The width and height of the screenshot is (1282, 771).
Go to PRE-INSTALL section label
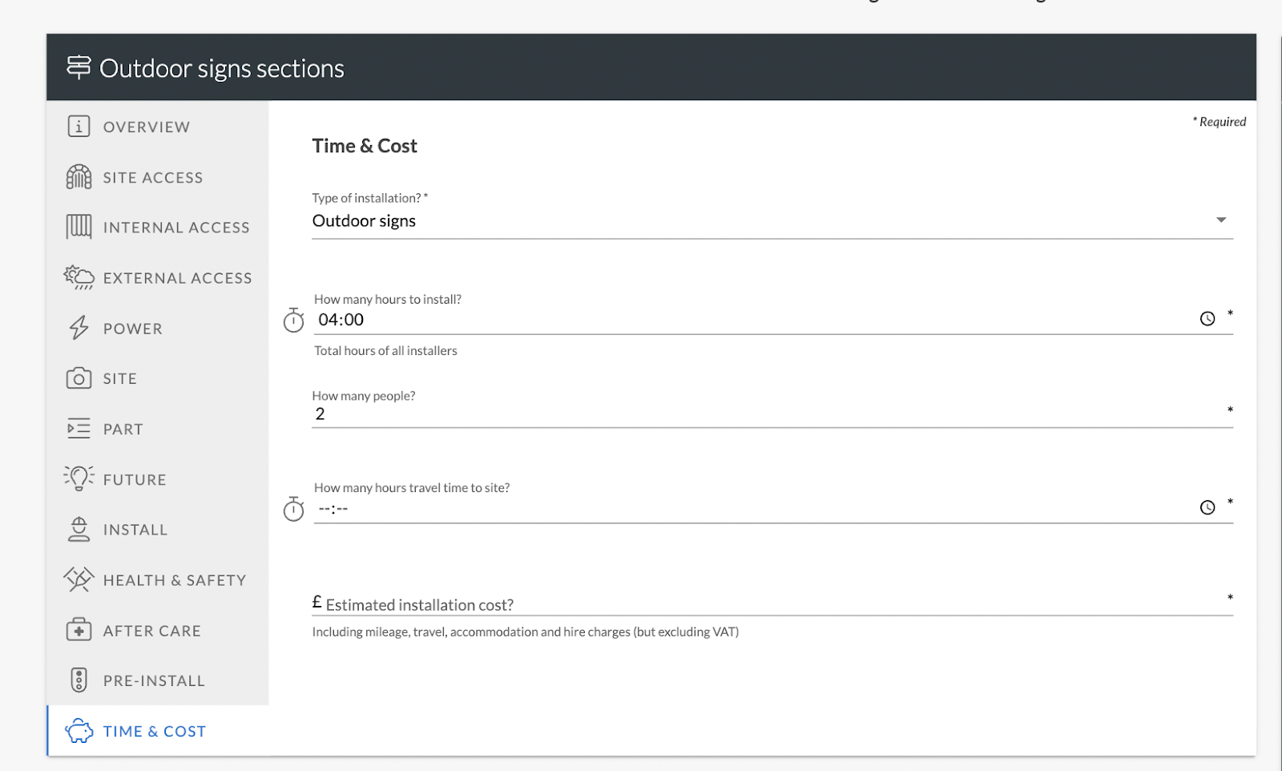(154, 681)
